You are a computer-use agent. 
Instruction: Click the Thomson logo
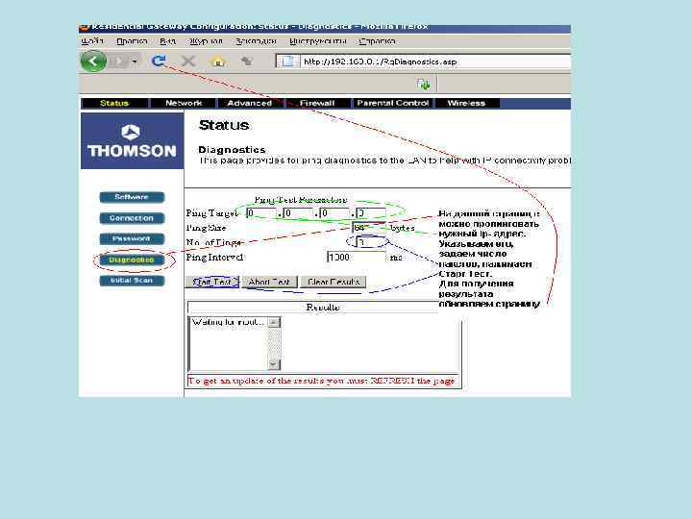click(132, 140)
